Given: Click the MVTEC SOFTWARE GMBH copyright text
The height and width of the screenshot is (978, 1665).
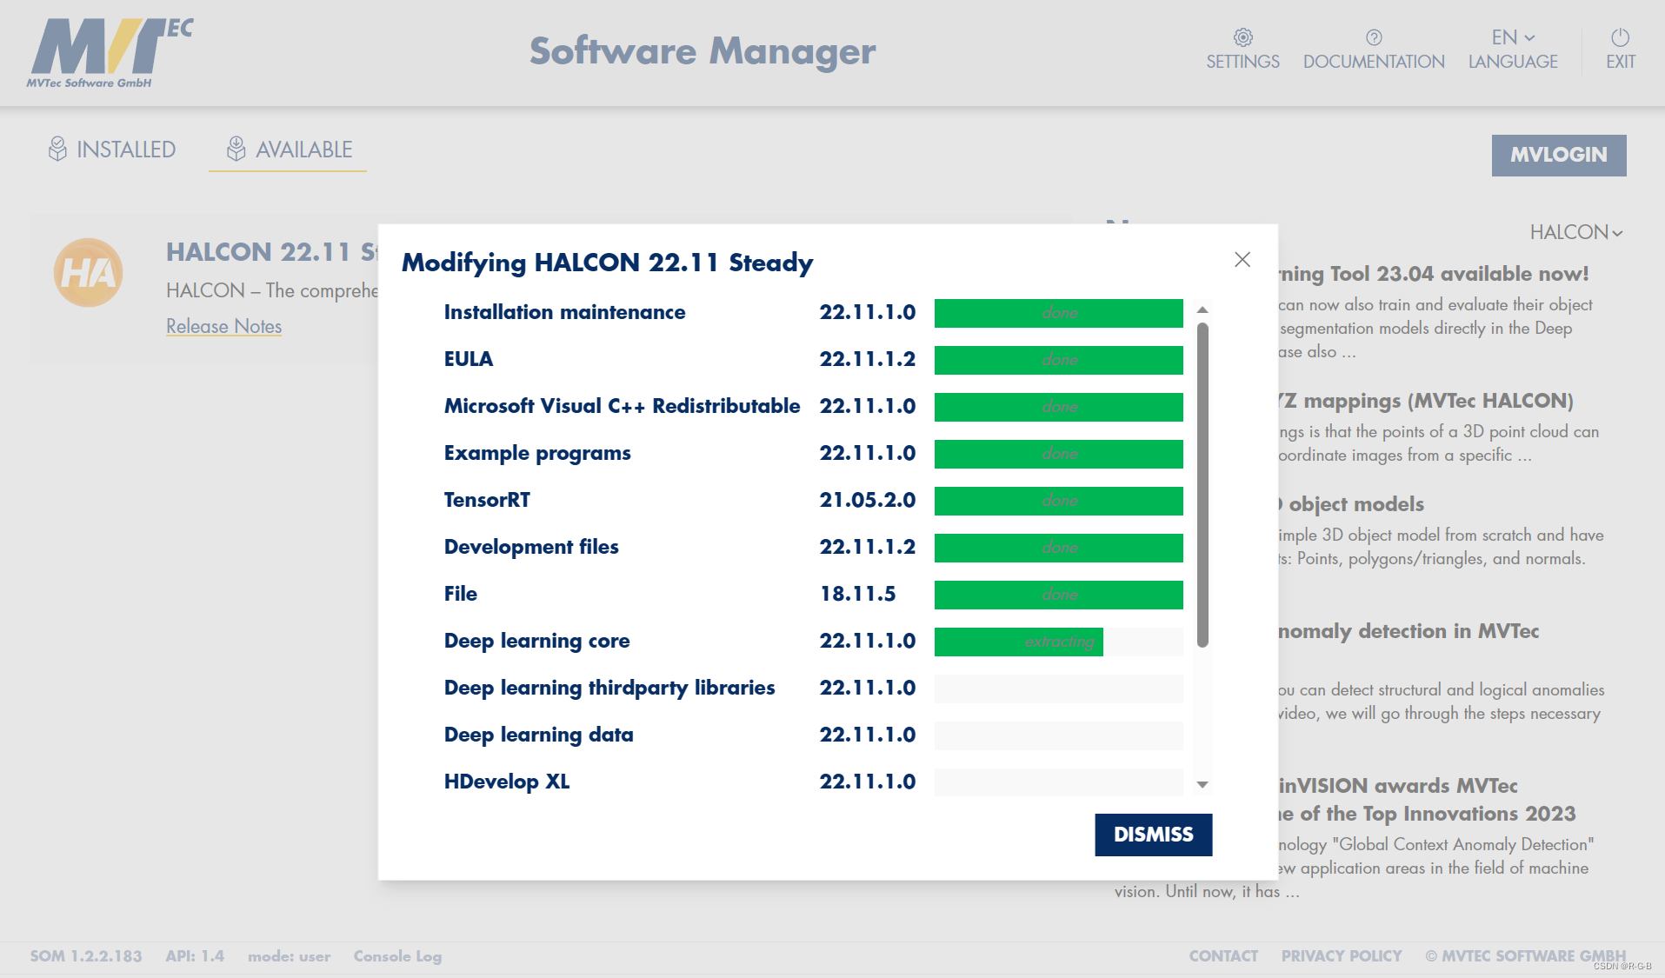Looking at the screenshot, I should tap(1526, 956).
